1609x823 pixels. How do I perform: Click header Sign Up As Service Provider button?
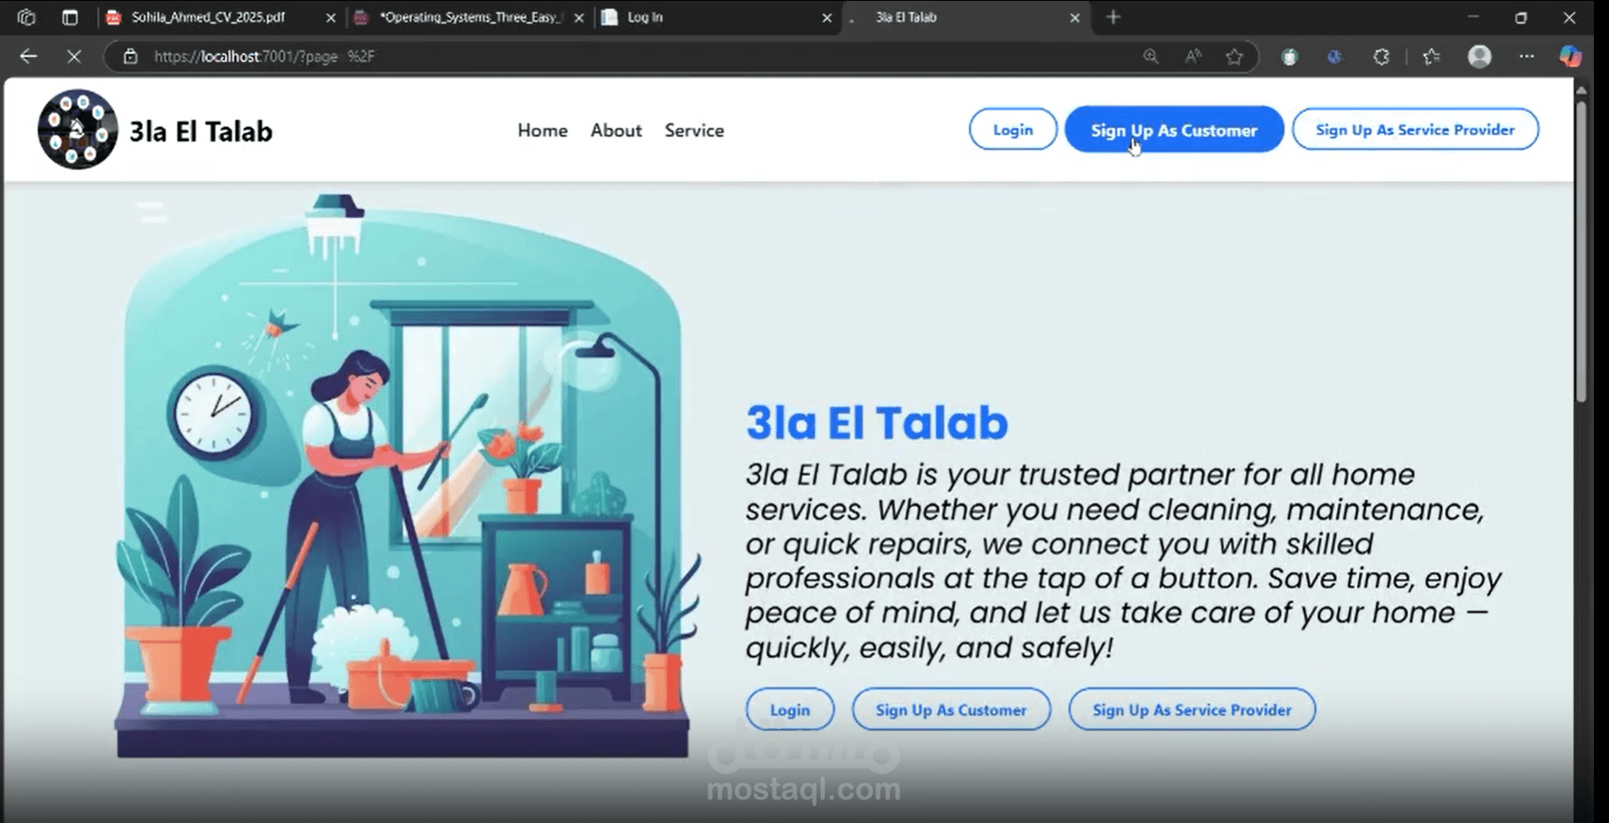tap(1415, 130)
